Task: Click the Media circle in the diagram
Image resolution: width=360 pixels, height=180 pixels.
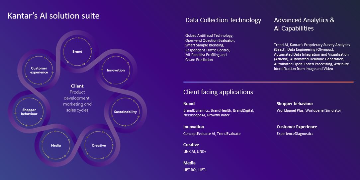Action: (x=56, y=146)
